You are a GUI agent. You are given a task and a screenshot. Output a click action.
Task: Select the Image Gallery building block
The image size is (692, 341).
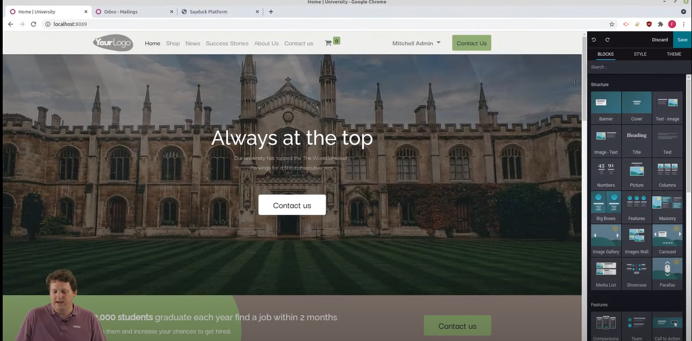[x=606, y=240]
